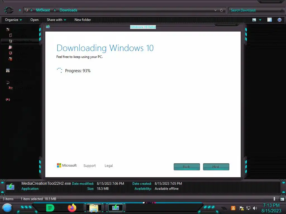Expand the address bar history dropdown
The height and width of the screenshot is (214, 286).
(x=215, y=10)
